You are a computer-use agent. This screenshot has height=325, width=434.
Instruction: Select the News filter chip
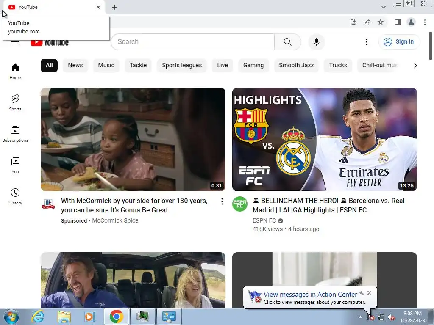[x=75, y=65]
